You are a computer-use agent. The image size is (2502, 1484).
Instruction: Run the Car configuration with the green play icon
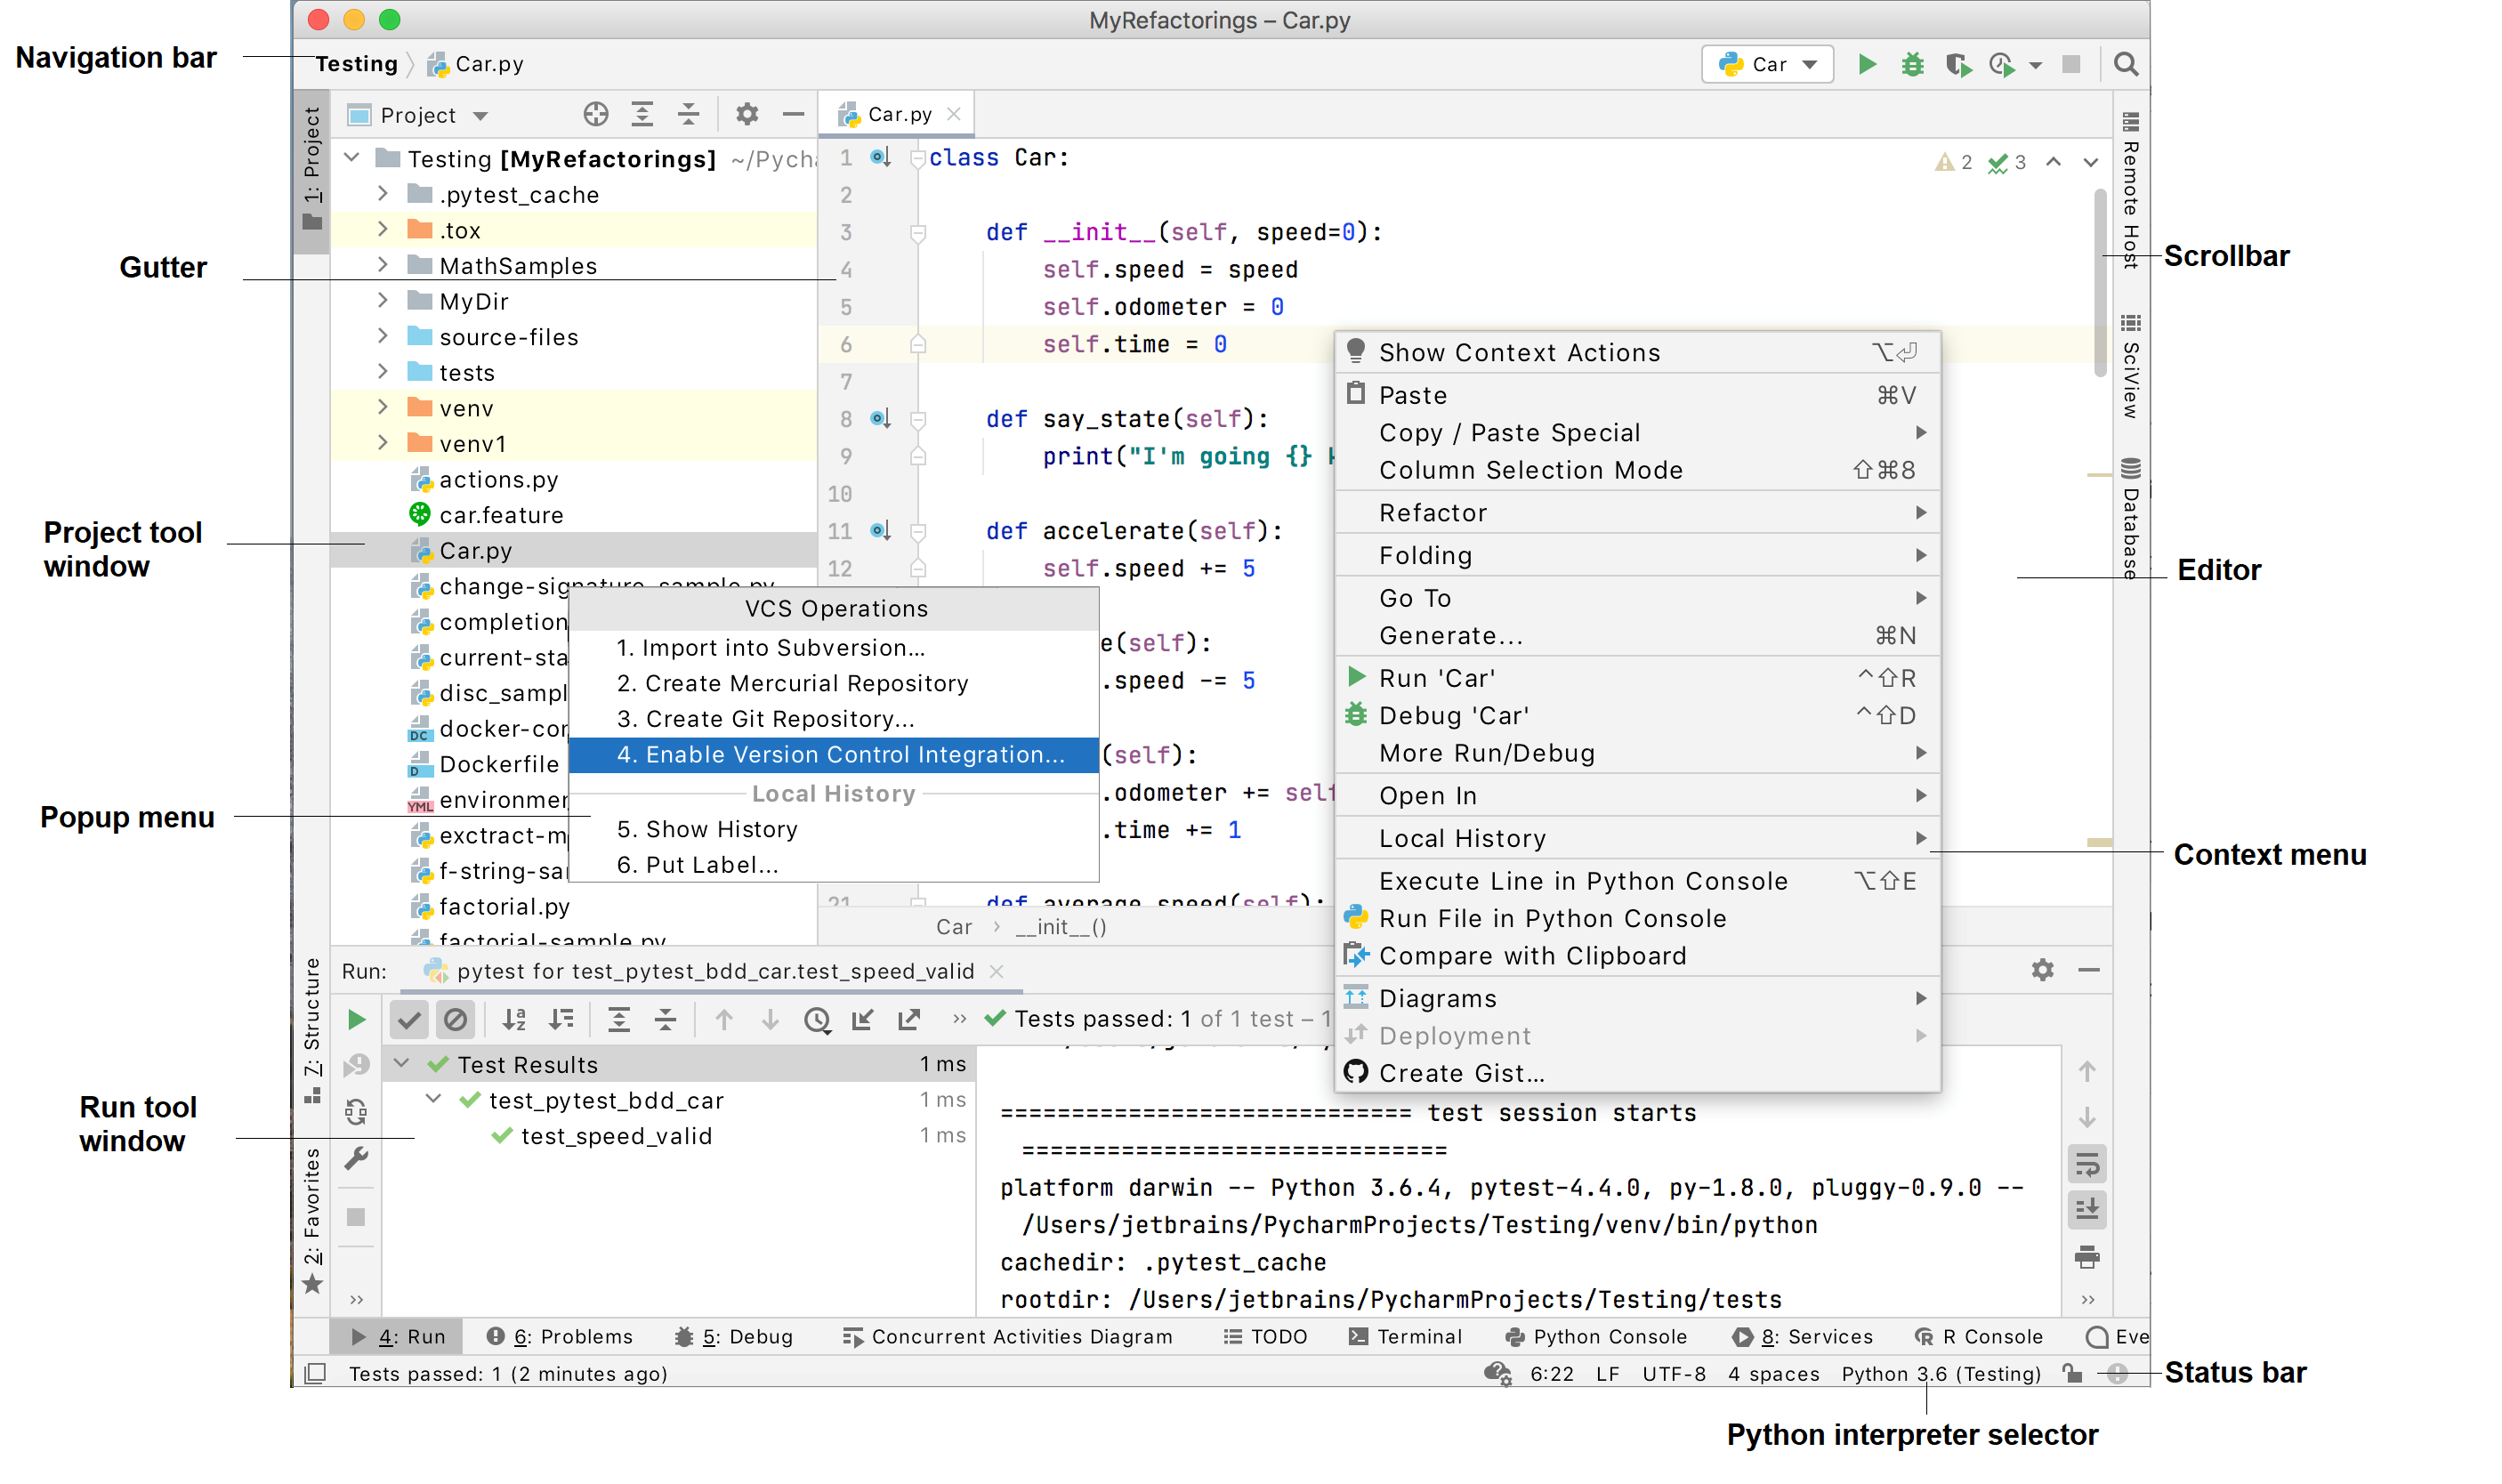tap(1866, 64)
